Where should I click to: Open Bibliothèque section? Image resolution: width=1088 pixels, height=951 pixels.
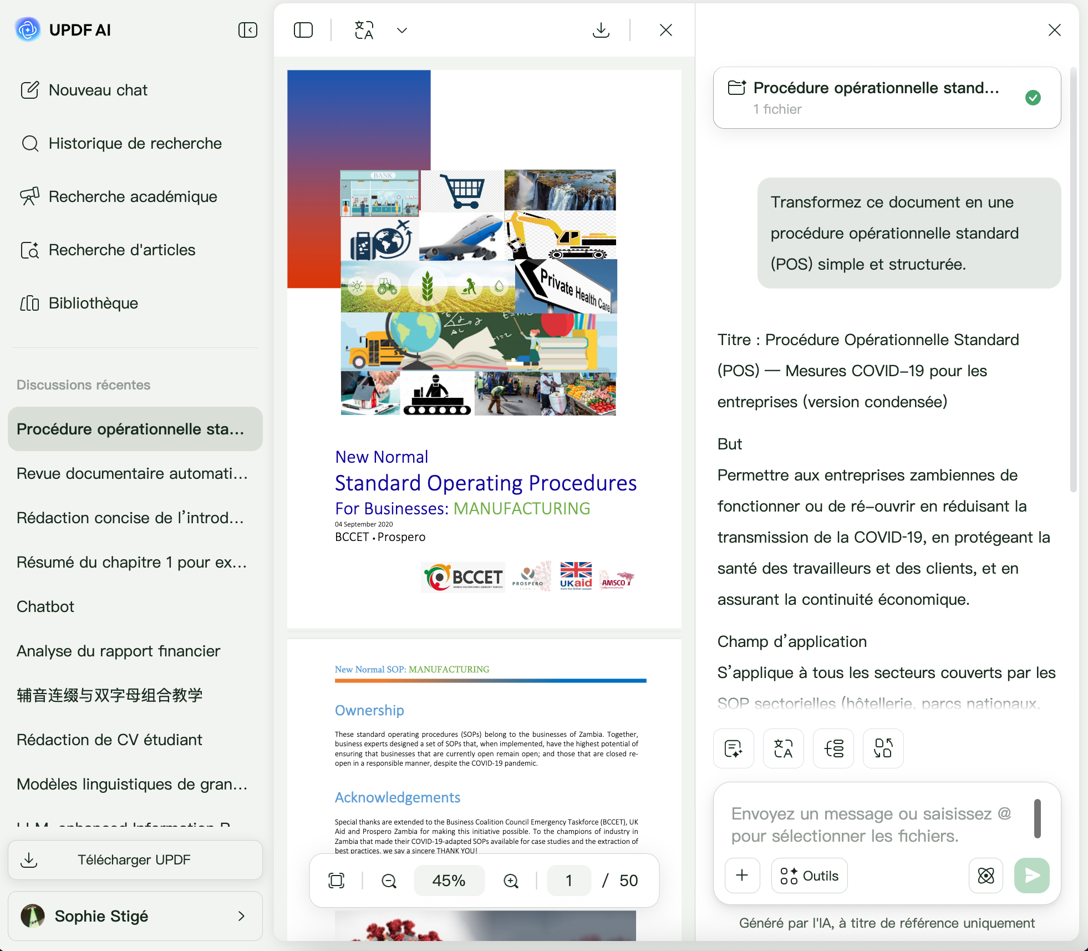tap(93, 303)
